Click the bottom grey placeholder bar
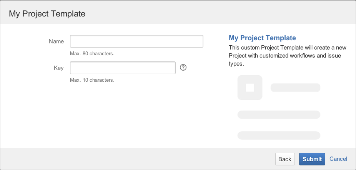The image size is (356, 170). point(279,135)
